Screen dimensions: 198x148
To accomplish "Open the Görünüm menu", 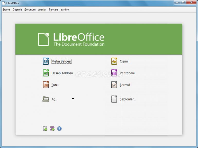I will tap(30, 9).
